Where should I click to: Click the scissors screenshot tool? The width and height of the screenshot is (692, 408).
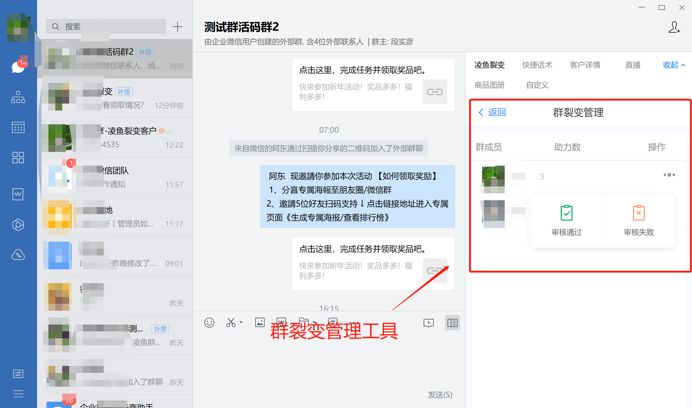[x=231, y=323]
